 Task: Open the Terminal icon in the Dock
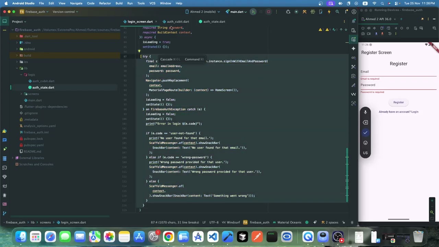coord(272,237)
